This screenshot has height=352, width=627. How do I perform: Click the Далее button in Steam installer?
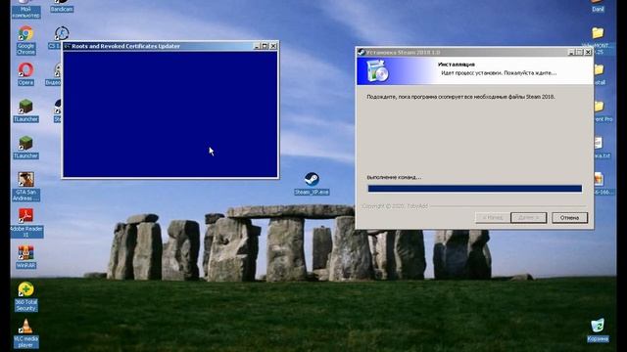528,217
